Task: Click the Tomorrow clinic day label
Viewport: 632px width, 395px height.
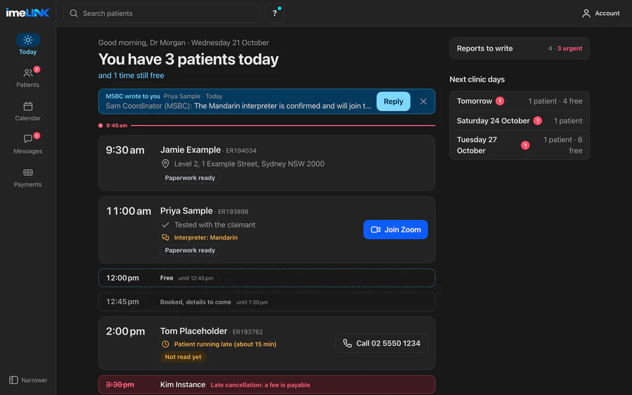Action: [x=475, y=101]
